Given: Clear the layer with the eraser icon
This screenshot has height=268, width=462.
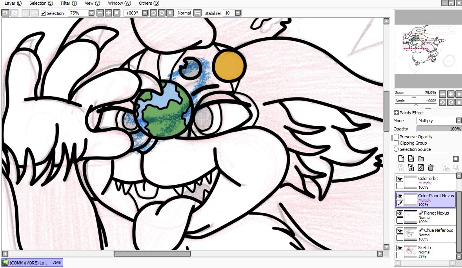Looking at the screenshot, I should 421,168.
